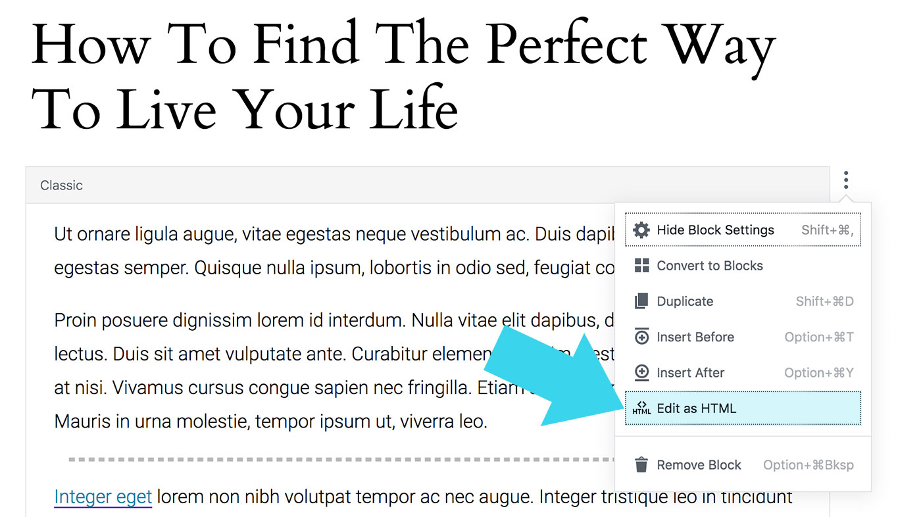Viewport: 921px width, 517px height.
Task: Toggle the three-dot block options menu
Action: pos(846,180)
